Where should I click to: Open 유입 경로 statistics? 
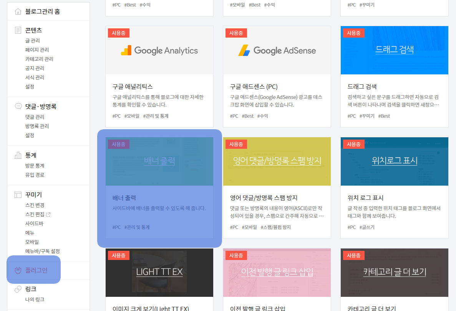coord(35,175)
